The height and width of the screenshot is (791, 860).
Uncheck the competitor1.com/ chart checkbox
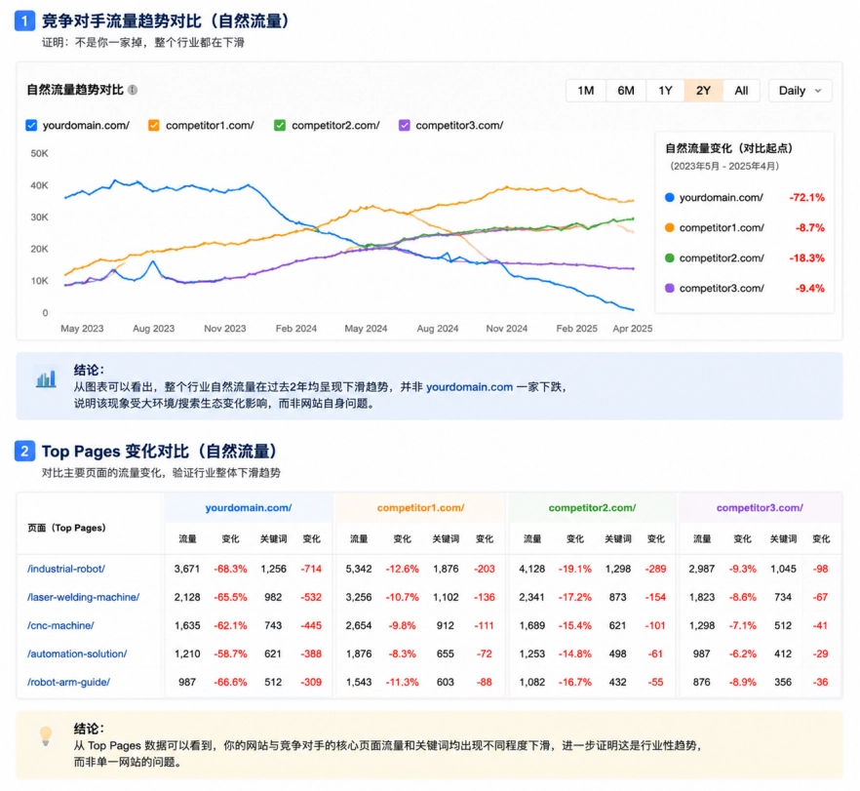pyautogui.click(x=154, y=125)
